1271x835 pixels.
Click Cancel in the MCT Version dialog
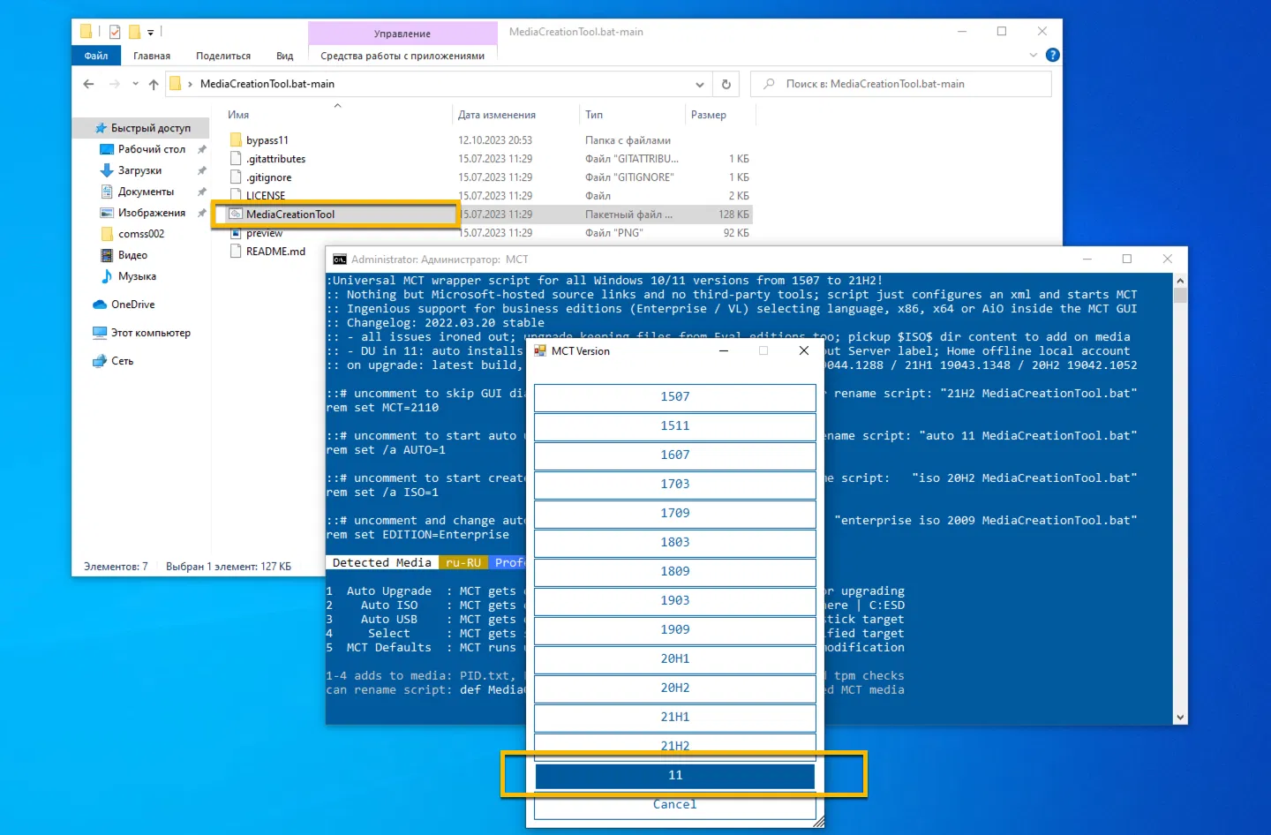[675, 805]
